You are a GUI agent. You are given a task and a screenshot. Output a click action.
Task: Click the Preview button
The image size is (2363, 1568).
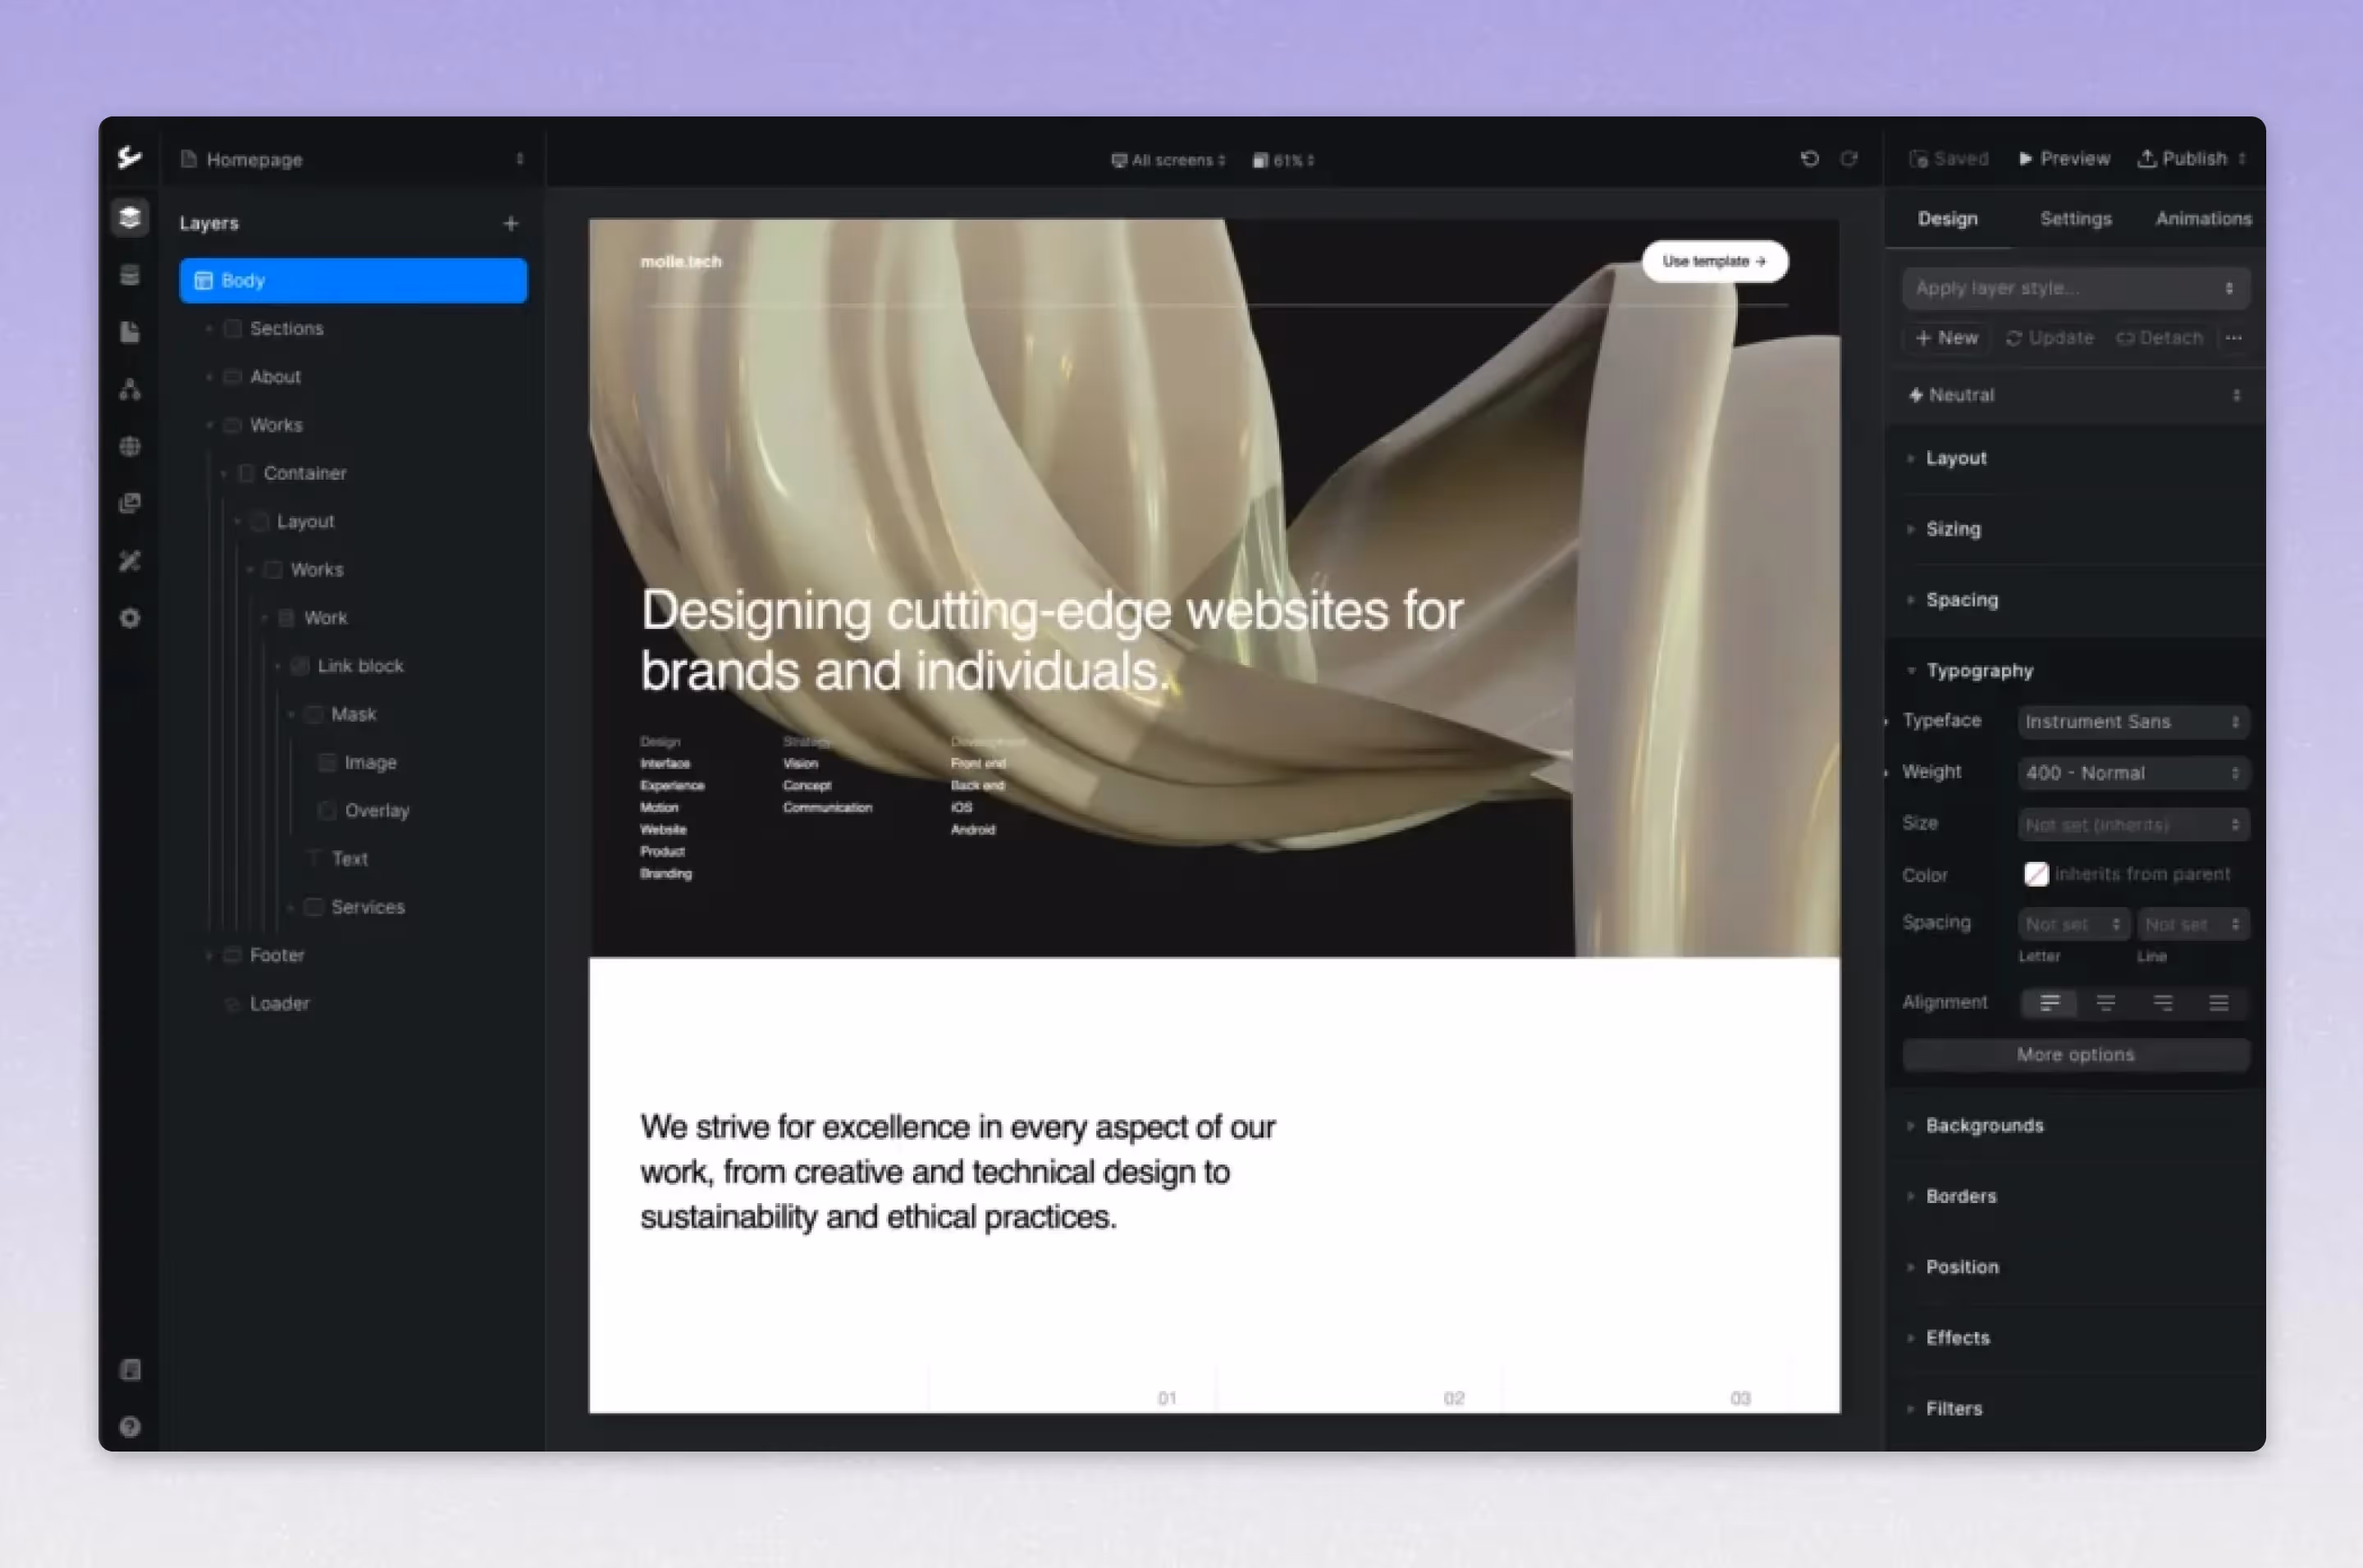click(x=2064, y=158)
